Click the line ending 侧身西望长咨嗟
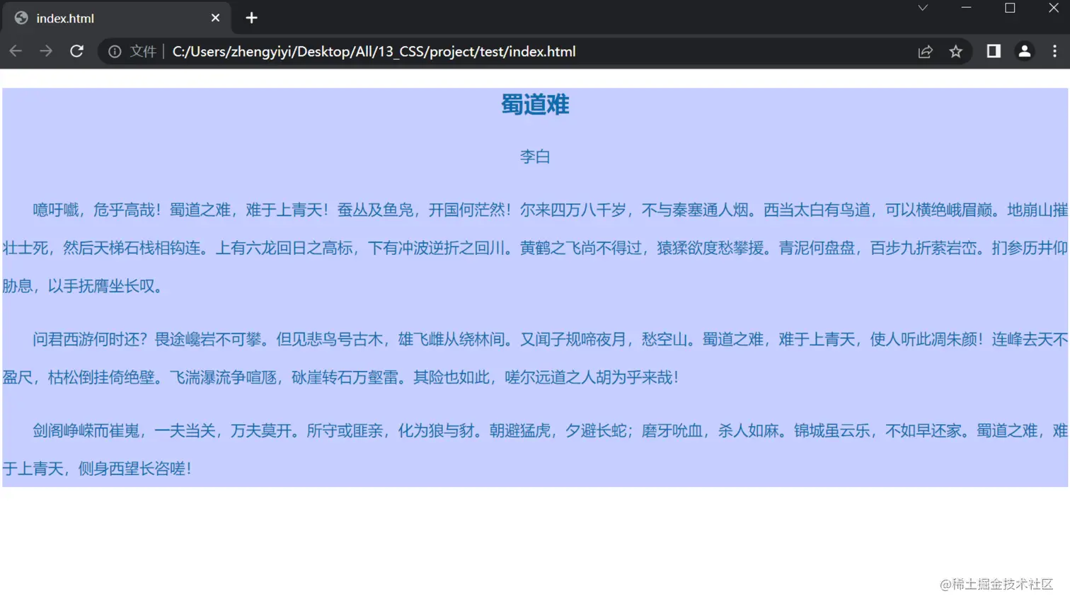 tap(98, 469)
